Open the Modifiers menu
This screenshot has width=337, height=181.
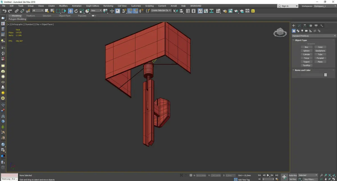point(63,6)
